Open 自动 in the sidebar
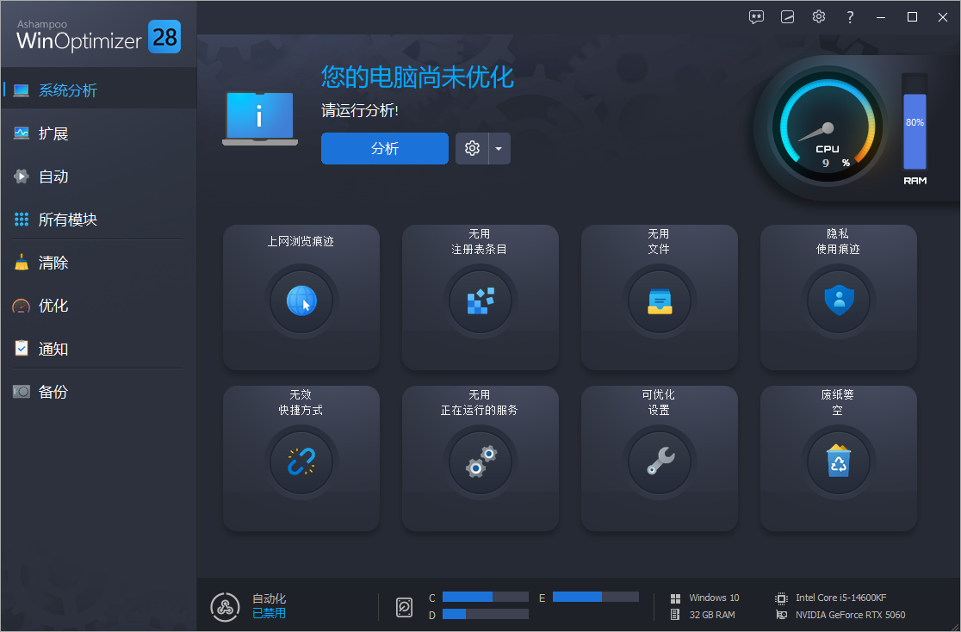Viewport: 961px width, 632px height. click(98, 177)
